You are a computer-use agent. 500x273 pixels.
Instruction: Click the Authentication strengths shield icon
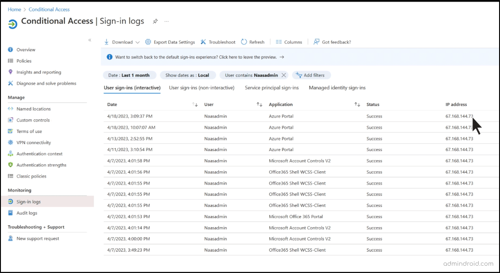[10, 165]
